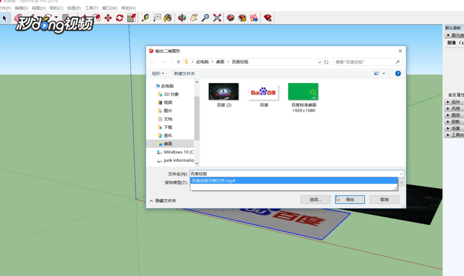Collapse with 隐藏文件夹 chevron

(151, 201)
